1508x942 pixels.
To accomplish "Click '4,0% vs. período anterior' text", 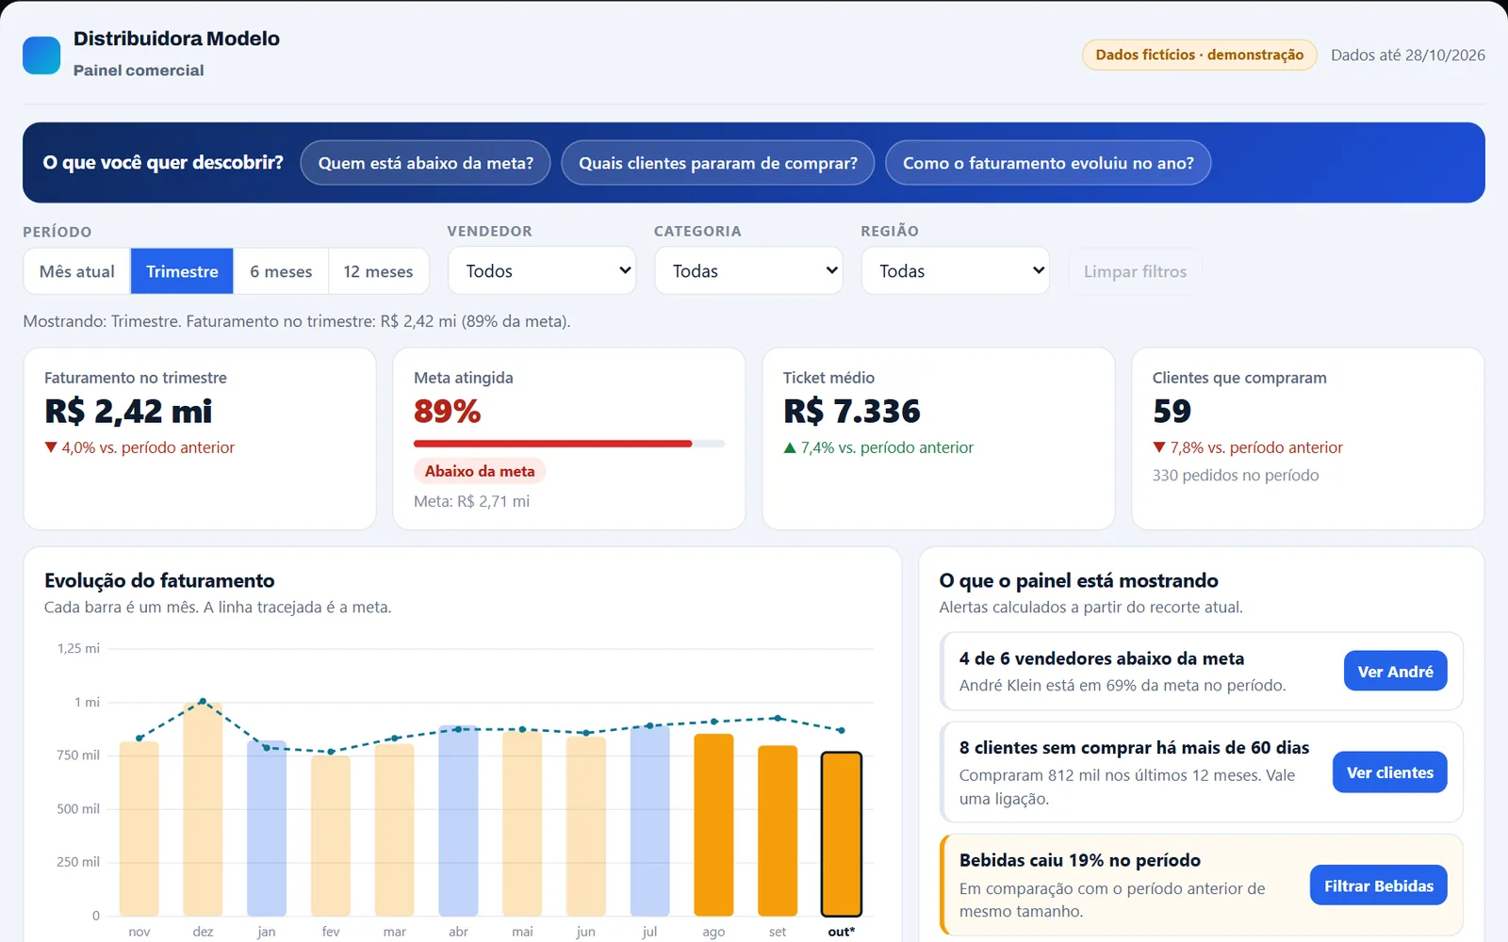I will coord(139,447).
